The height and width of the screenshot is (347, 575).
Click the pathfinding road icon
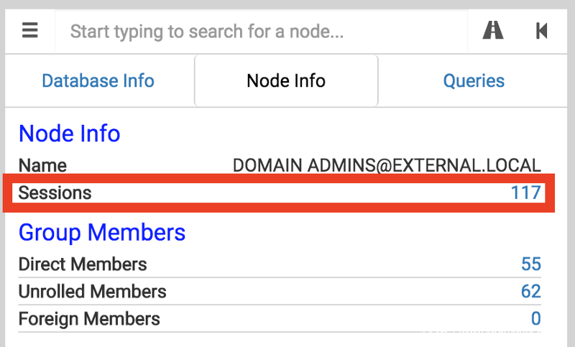coord(493,30)
